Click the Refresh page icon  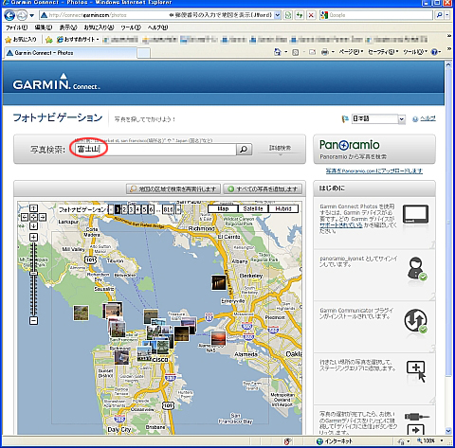pyautogui.click(x=300, y=15)
